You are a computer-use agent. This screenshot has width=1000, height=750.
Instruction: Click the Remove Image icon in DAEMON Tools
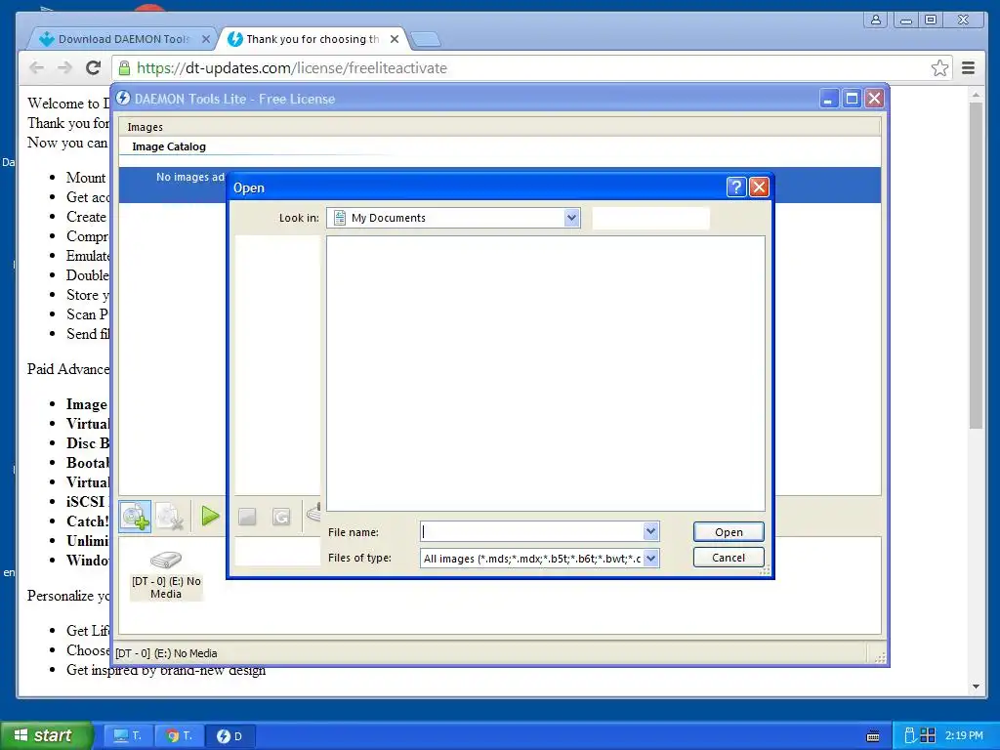[170, 517]
